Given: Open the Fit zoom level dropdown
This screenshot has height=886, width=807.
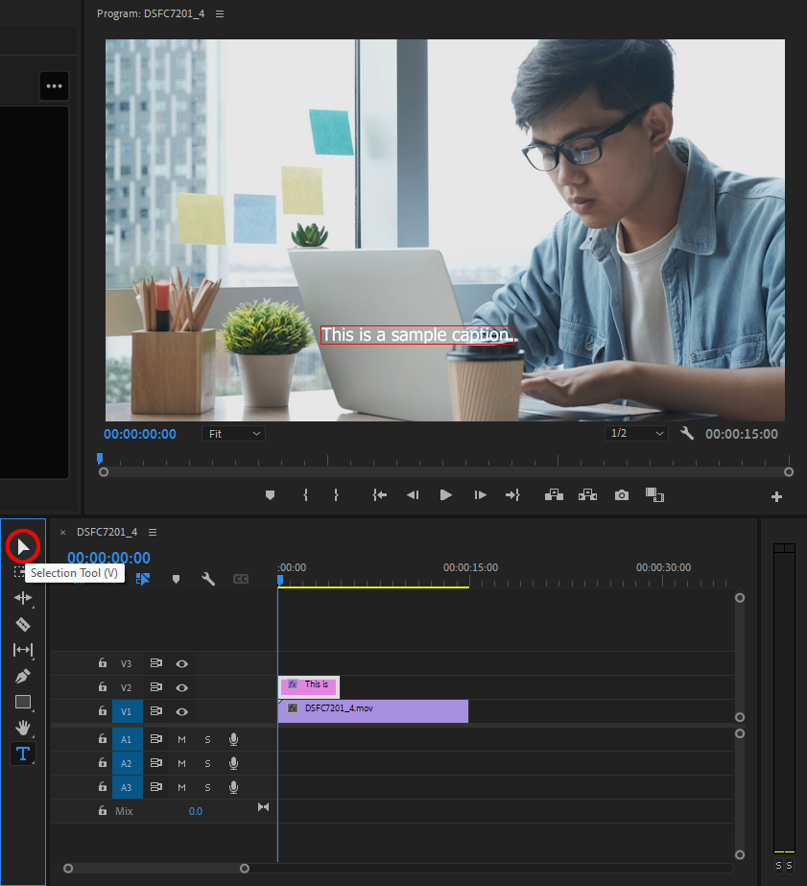Looking at the screenshot, I should 234,434.
